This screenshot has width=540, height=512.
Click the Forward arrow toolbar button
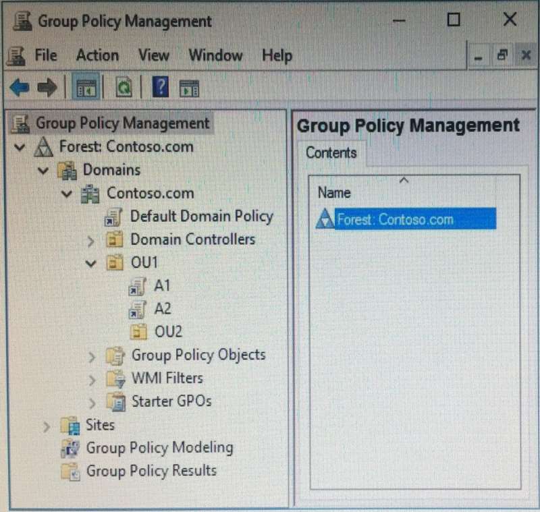(47, 87)
